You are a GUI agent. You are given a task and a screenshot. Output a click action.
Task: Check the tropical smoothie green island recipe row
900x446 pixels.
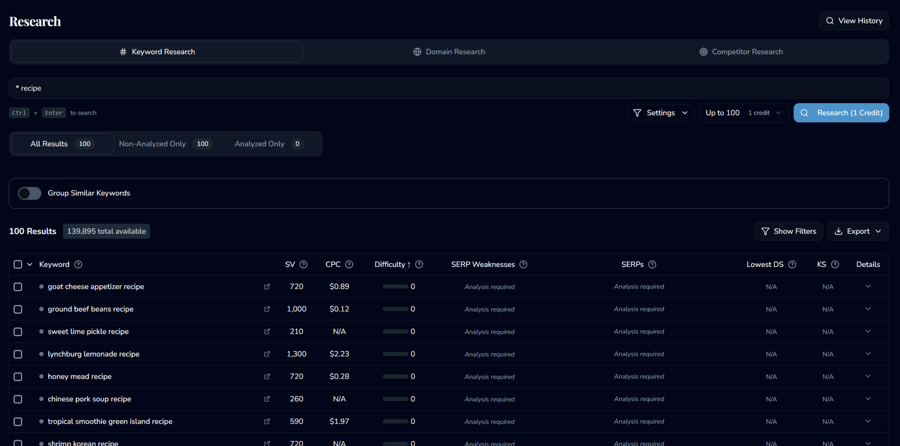point(18,422)
